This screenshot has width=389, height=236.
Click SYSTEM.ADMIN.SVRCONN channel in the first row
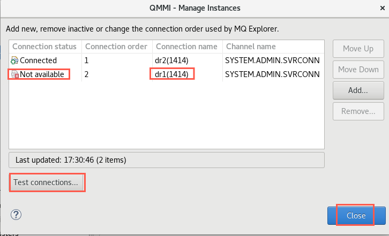coord(272,60)
